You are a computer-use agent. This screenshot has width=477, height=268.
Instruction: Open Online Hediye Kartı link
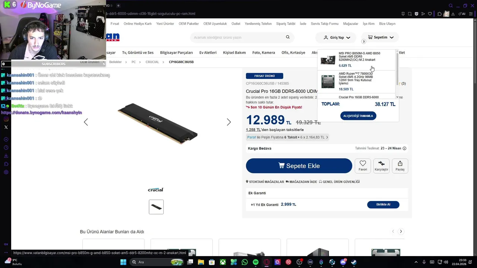138,23
